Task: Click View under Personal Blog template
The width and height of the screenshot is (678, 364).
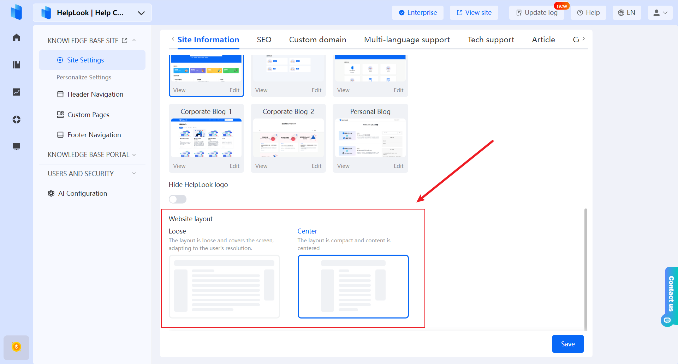Action: (343, 166)
